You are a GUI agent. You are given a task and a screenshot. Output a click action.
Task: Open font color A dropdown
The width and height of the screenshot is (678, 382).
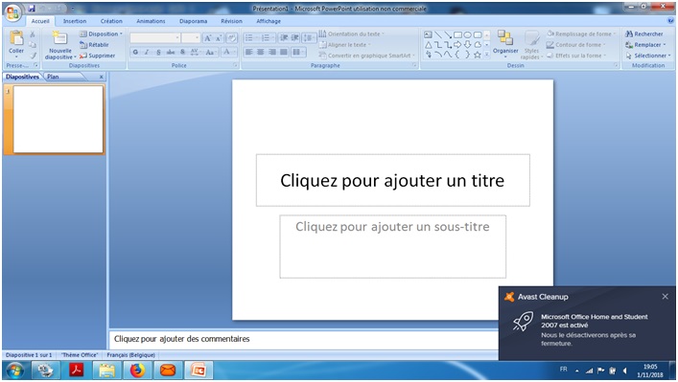[x=228, y=53]
